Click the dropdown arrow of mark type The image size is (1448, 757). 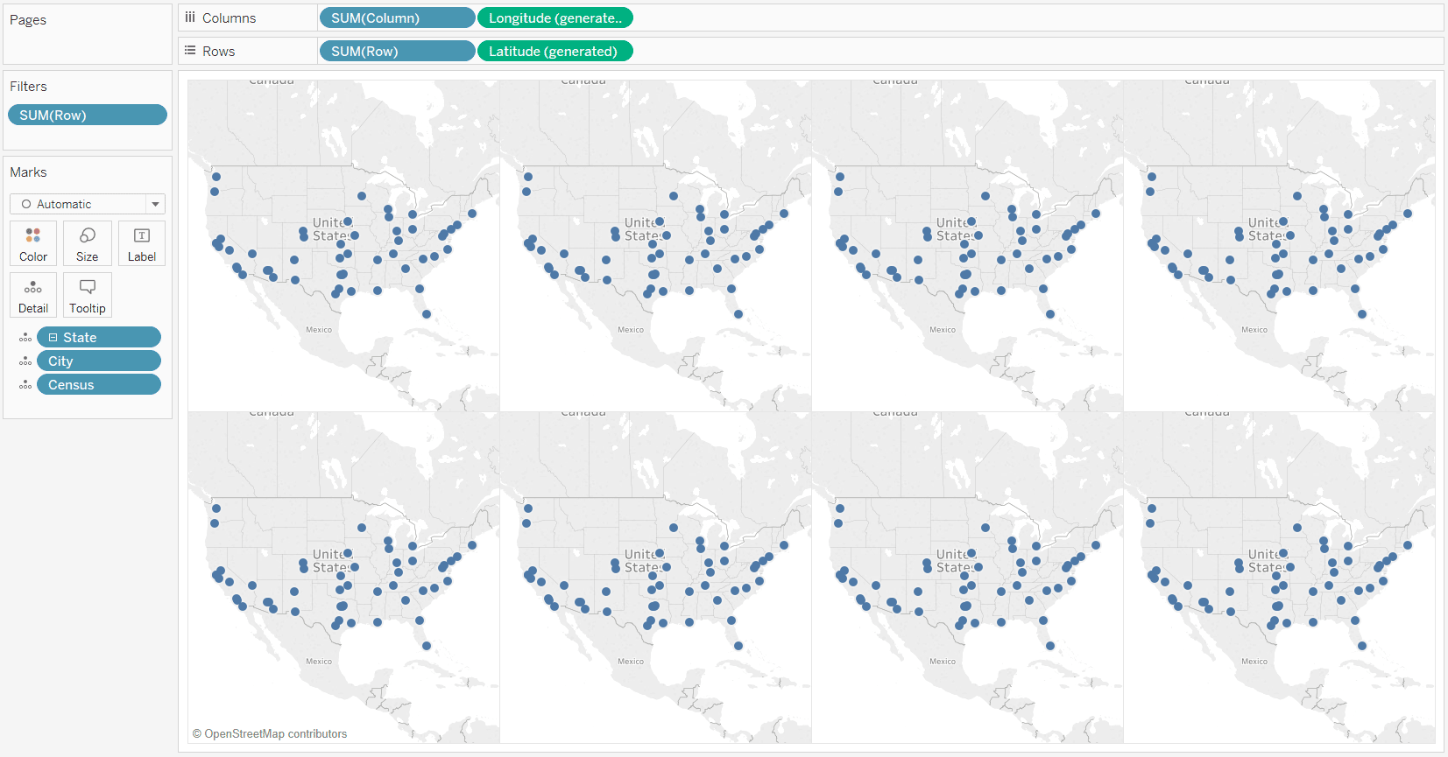pos(155,204)
